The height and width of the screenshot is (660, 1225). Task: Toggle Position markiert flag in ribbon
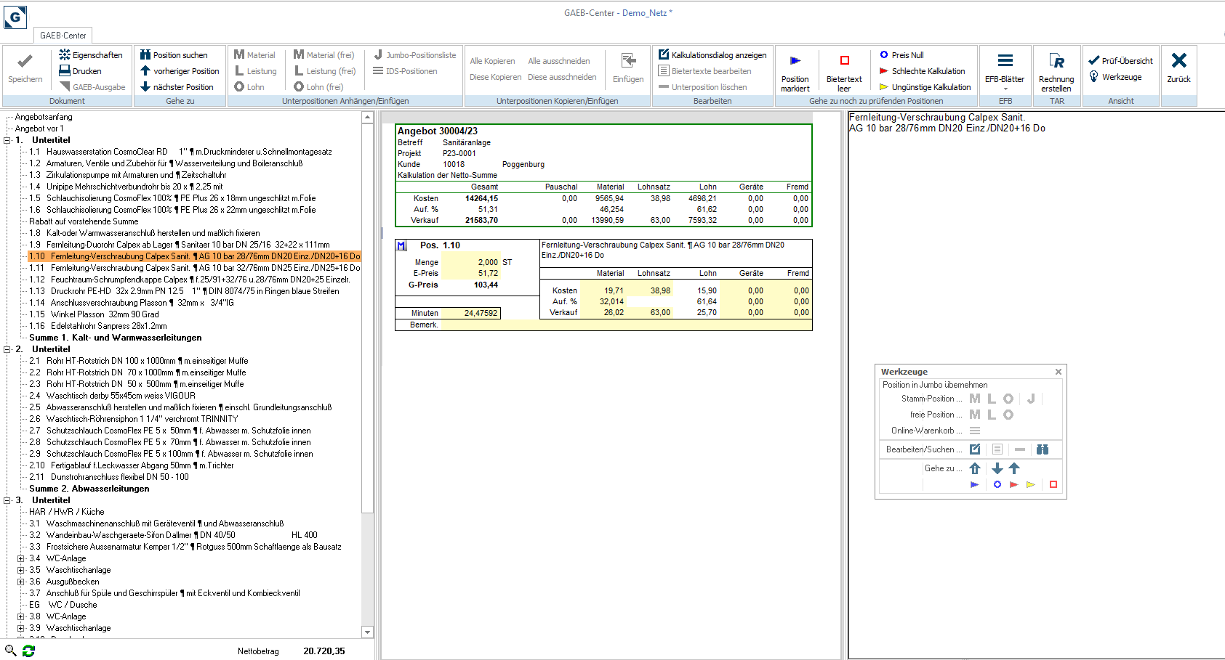click(795, 70)
